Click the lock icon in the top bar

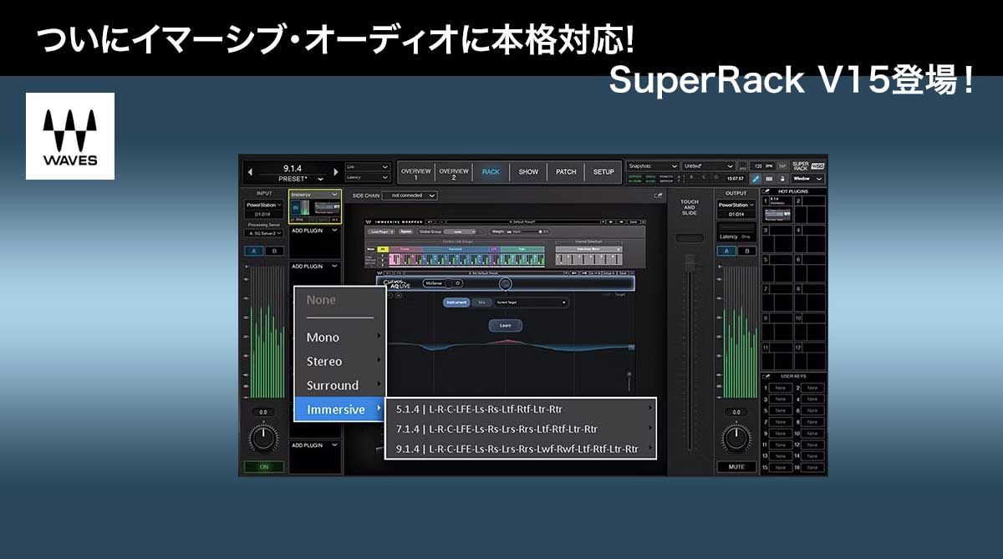(x=782, y=178)
